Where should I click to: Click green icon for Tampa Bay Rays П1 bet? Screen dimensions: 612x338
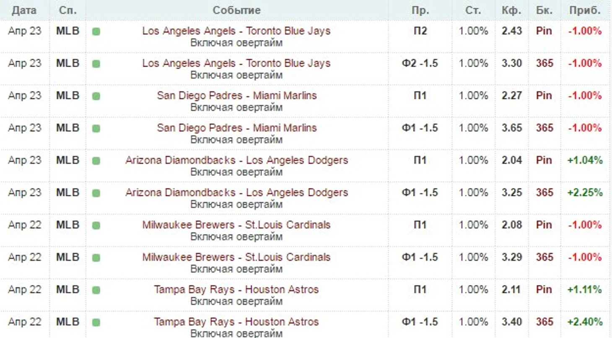tap(96, 290)
